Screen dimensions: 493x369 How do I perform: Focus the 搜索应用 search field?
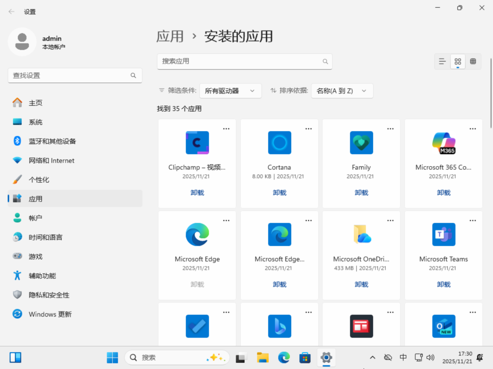(x=245, y=61)
